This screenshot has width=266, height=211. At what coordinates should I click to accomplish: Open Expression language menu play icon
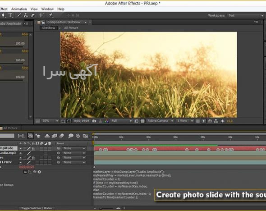(x=39, y=172)
